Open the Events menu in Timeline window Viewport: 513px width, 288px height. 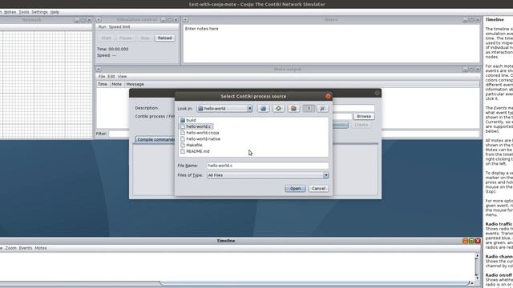pos(26,248)
